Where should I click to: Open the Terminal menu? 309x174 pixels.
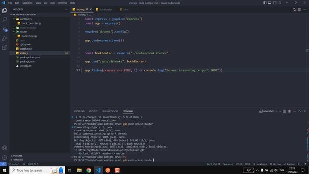(x=62, y=3)
